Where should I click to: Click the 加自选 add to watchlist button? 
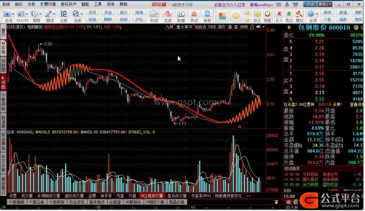(x=200, y=27)
